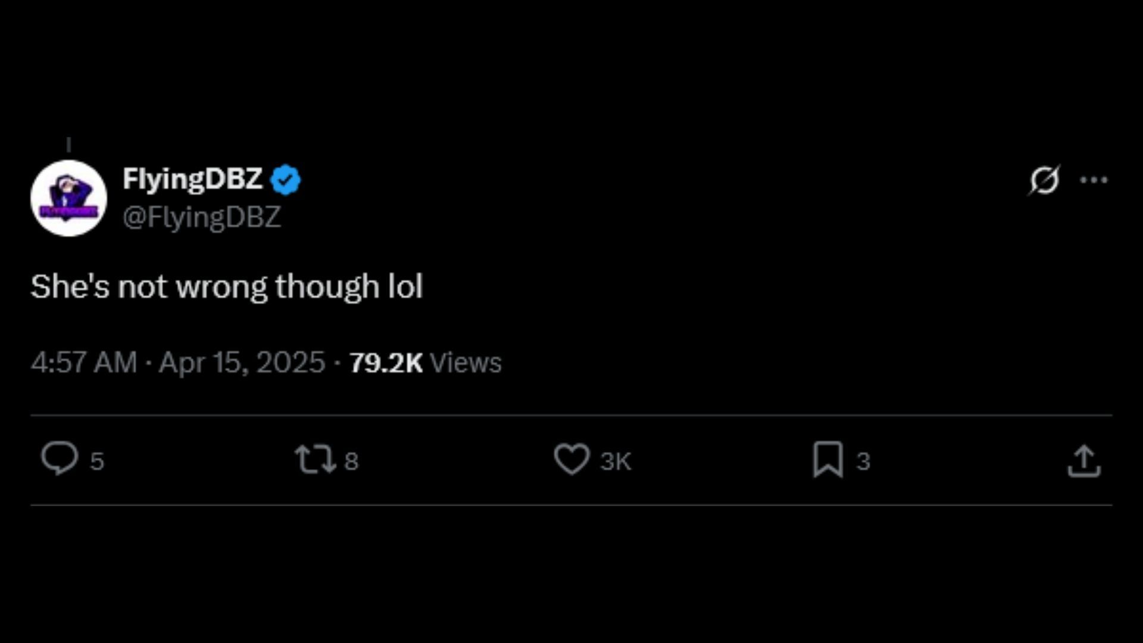Open the three-dot more options menu

1094,180
